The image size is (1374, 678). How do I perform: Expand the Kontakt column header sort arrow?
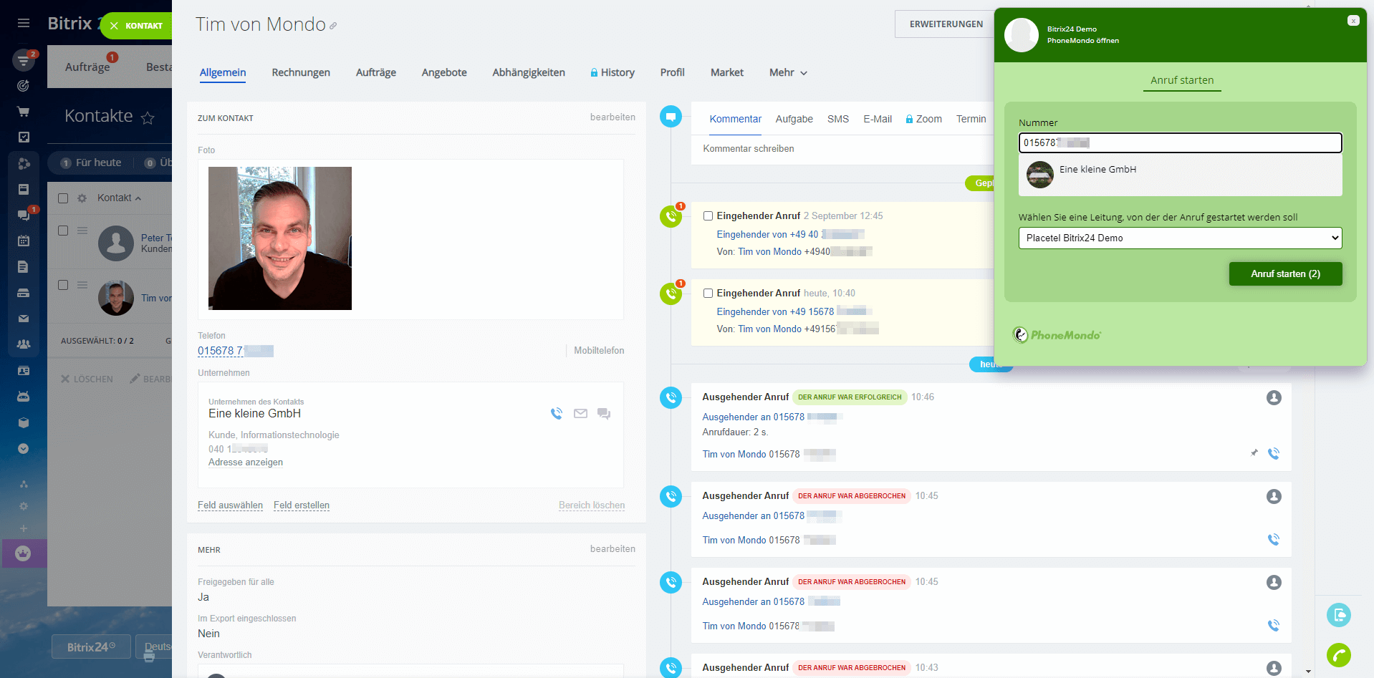[x=138, y=198]
